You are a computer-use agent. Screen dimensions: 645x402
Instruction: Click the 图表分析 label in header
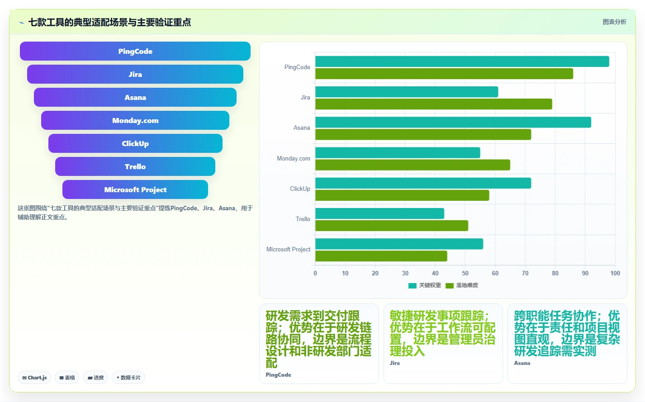point(614,22)
